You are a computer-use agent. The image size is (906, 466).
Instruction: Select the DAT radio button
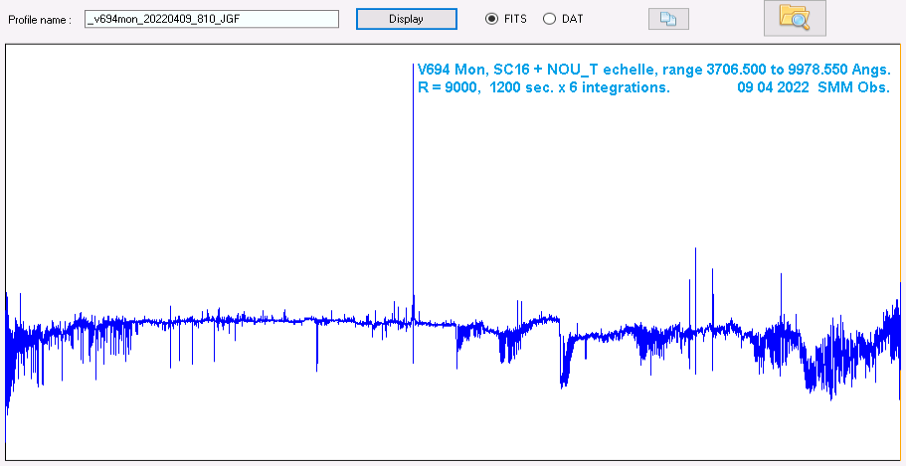(549, 19)
